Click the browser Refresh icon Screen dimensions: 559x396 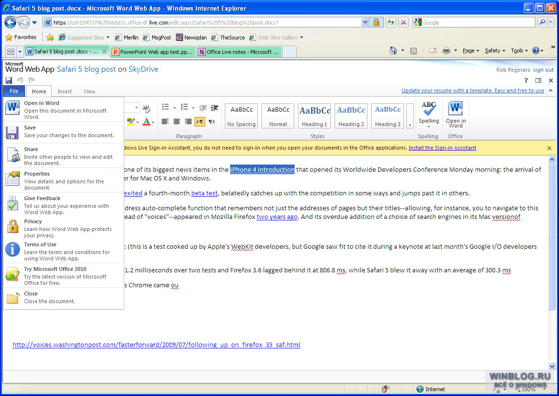[391, 23]
